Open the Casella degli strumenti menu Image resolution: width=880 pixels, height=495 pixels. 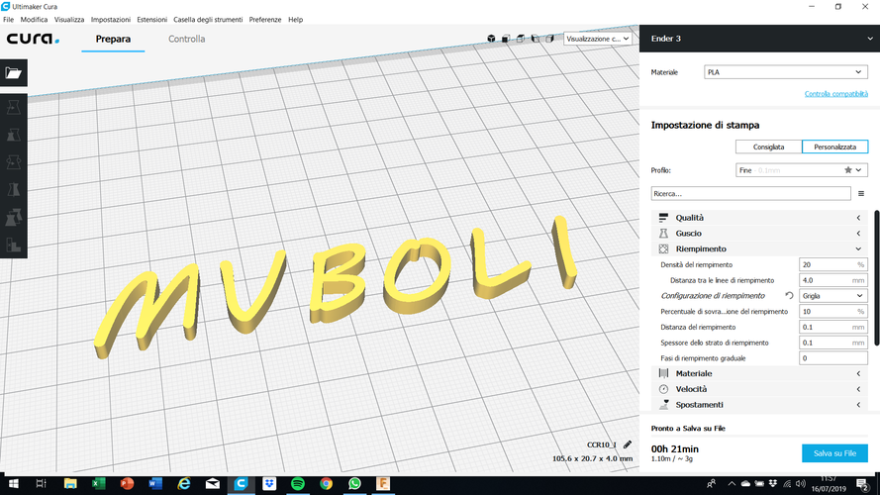[208, 20]
